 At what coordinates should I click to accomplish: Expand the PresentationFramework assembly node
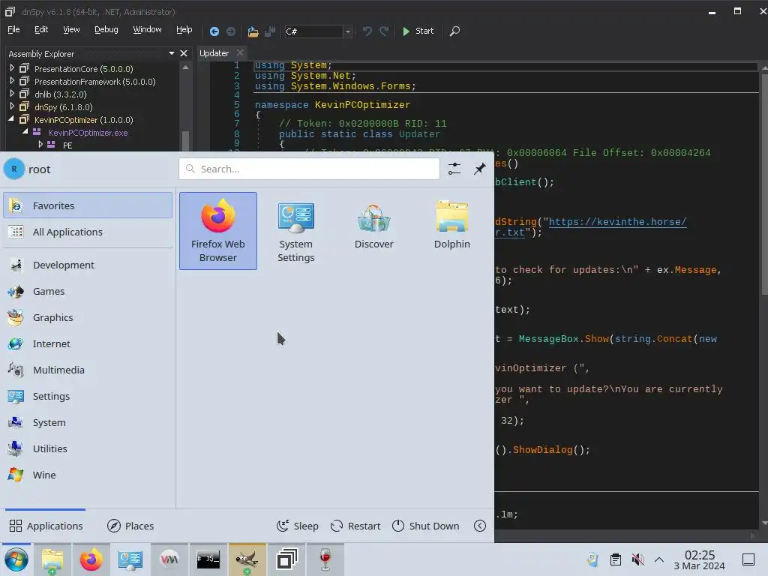point(12,81)
